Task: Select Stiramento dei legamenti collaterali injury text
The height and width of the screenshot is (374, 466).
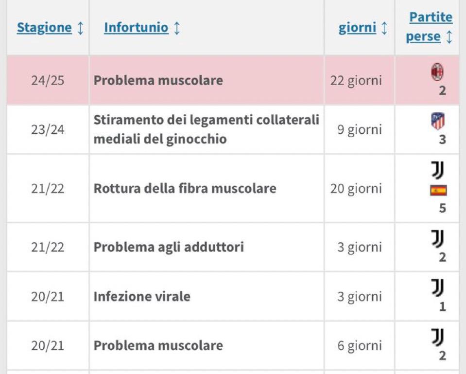Action: (x=206, y=129)
